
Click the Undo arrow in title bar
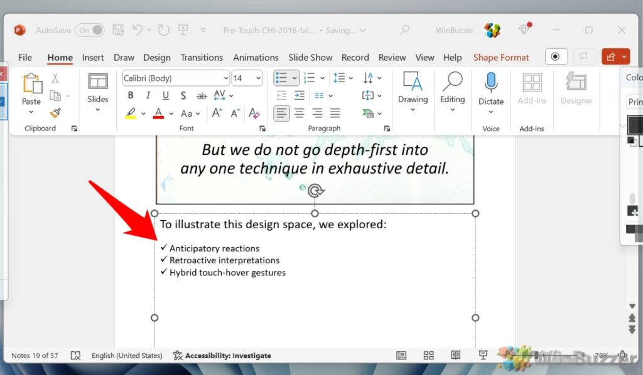point(138,29)
